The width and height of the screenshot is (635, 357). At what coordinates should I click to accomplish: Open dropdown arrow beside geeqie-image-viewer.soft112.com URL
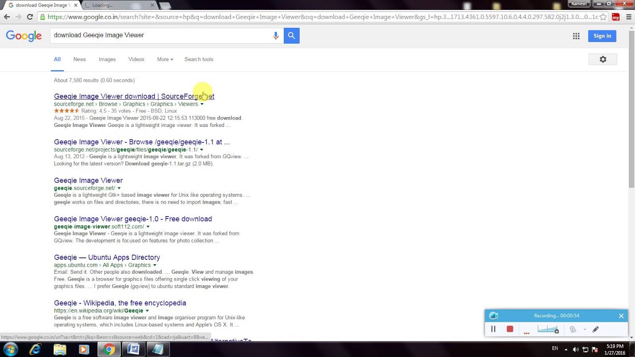pyautogui.click(x=148, y=227)
